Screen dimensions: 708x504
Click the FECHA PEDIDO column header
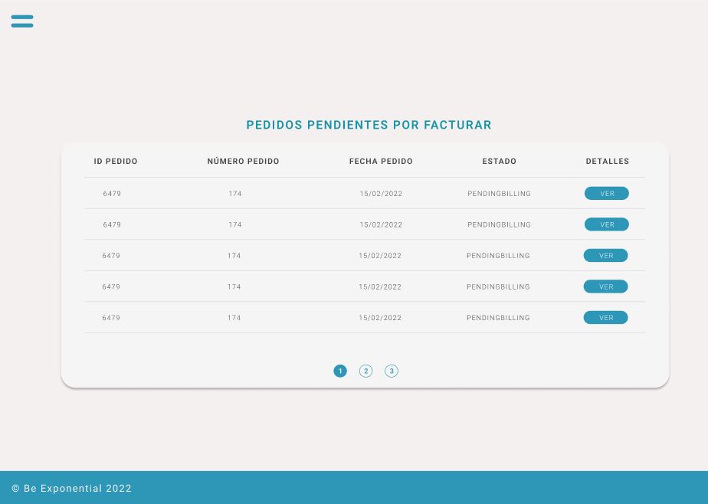(x=381, y=162)
